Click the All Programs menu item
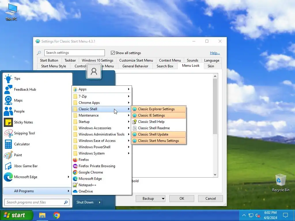Screen dimensions: 295x221 click(37, 191)
